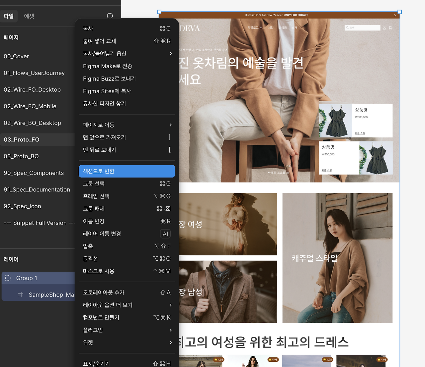Viewport: 425px width, 367px height.
Task: Click the frame icon next to SampleShop_Ma layer
Action: (x=21, y=294)
